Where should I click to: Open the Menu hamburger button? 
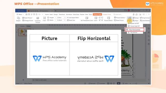20,14
